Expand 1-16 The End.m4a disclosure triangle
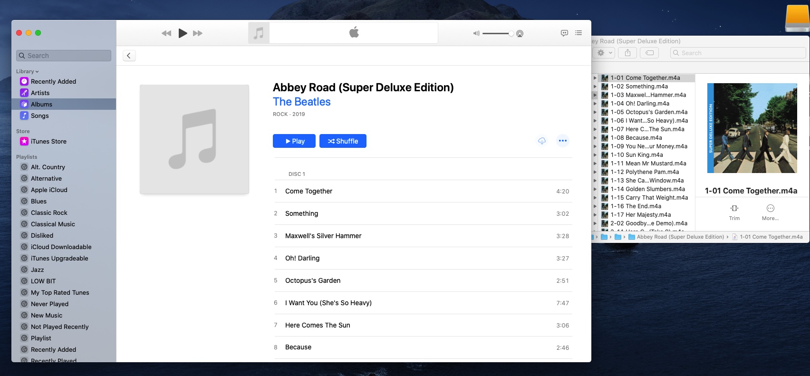 click(x=595, y=206)
